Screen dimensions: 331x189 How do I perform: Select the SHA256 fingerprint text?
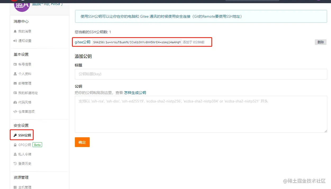pyautogui.click(x=137, y=42)
